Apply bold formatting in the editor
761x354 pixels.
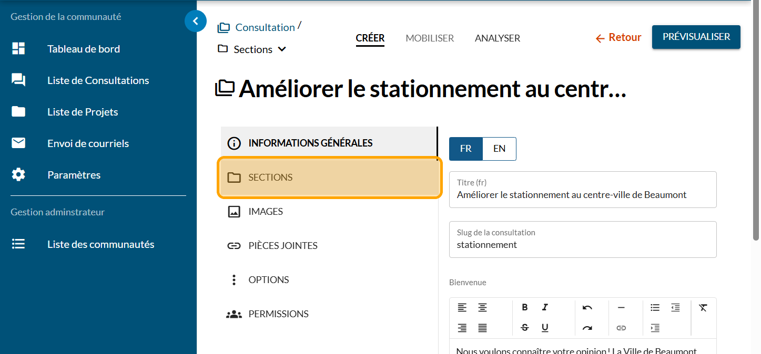point(524,308)
